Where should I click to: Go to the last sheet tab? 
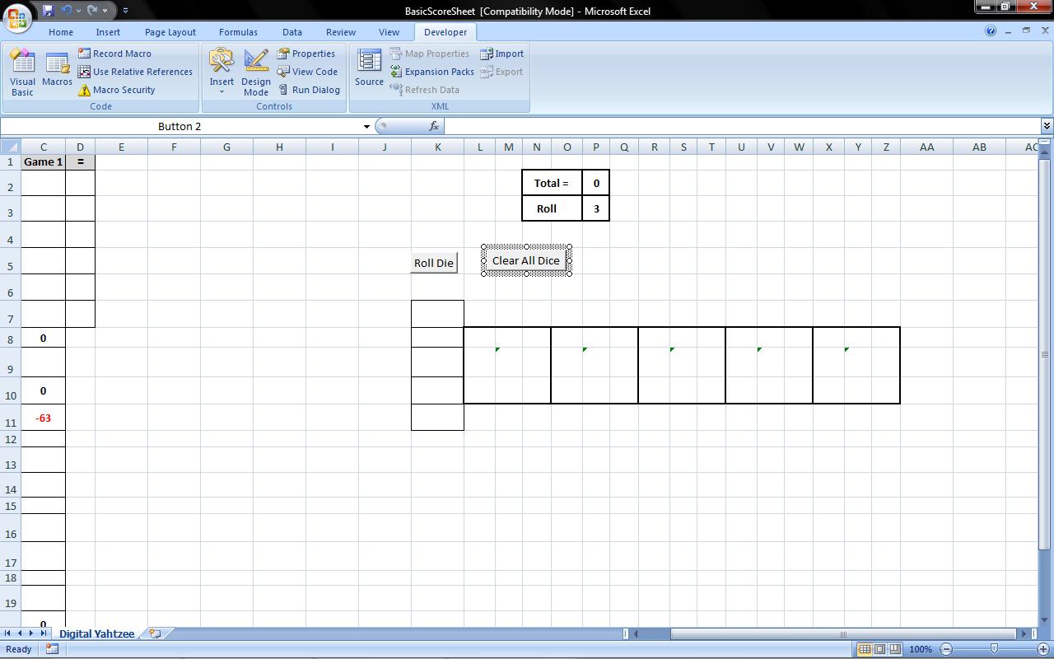point(44,633)
